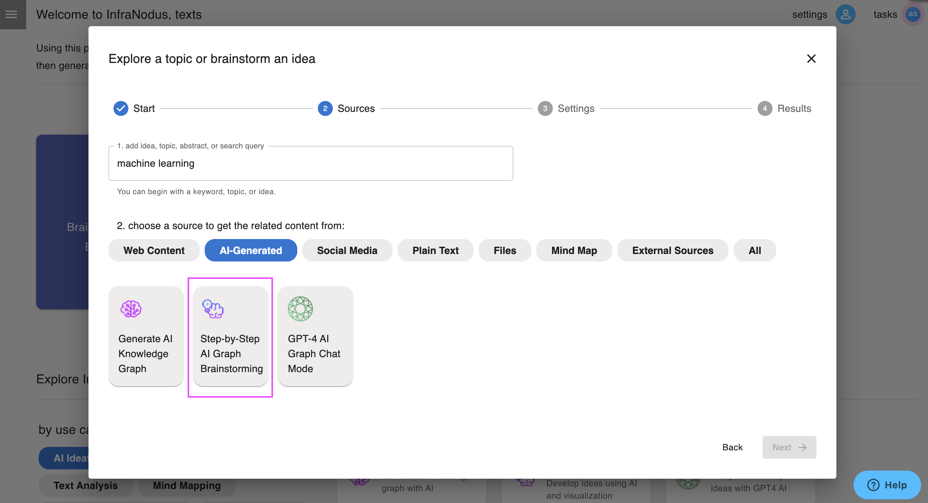Click the AI Ideation chip behind dialog

pos(64,458)
